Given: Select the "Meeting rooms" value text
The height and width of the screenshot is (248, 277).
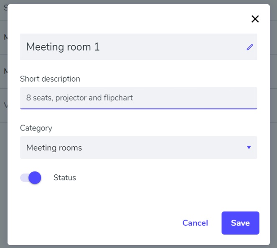Looking at the screenshot, I should [x=54, y=148].
